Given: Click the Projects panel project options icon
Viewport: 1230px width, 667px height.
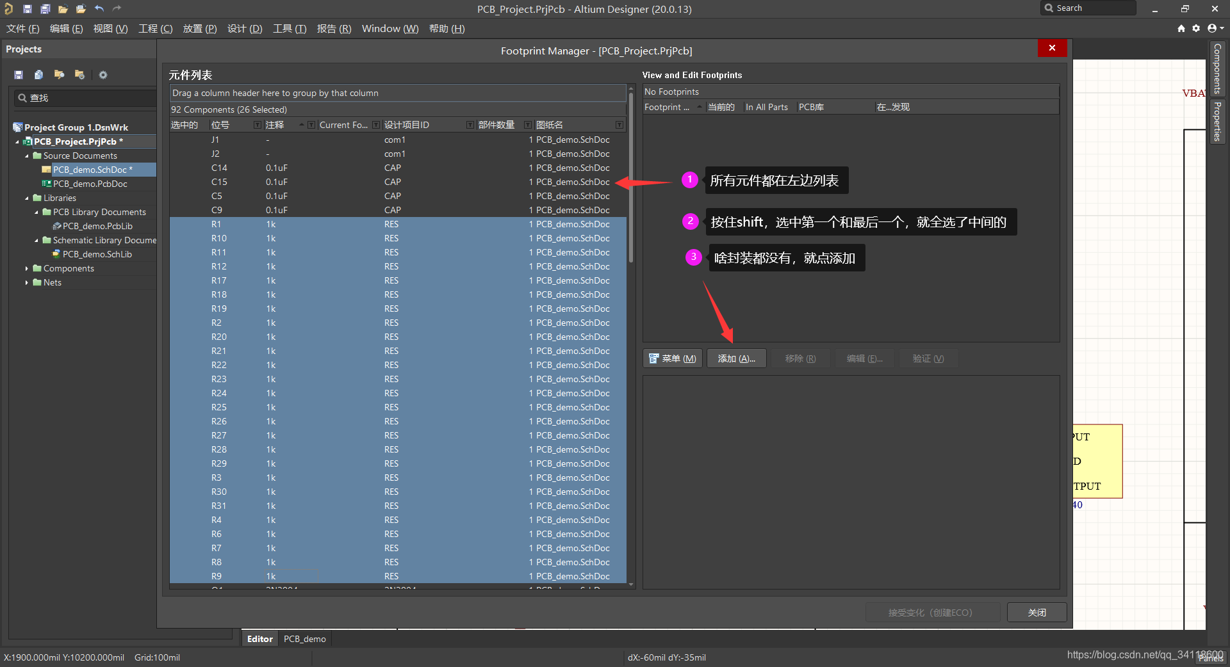Looking at the screenshot, I should [80, 75].
